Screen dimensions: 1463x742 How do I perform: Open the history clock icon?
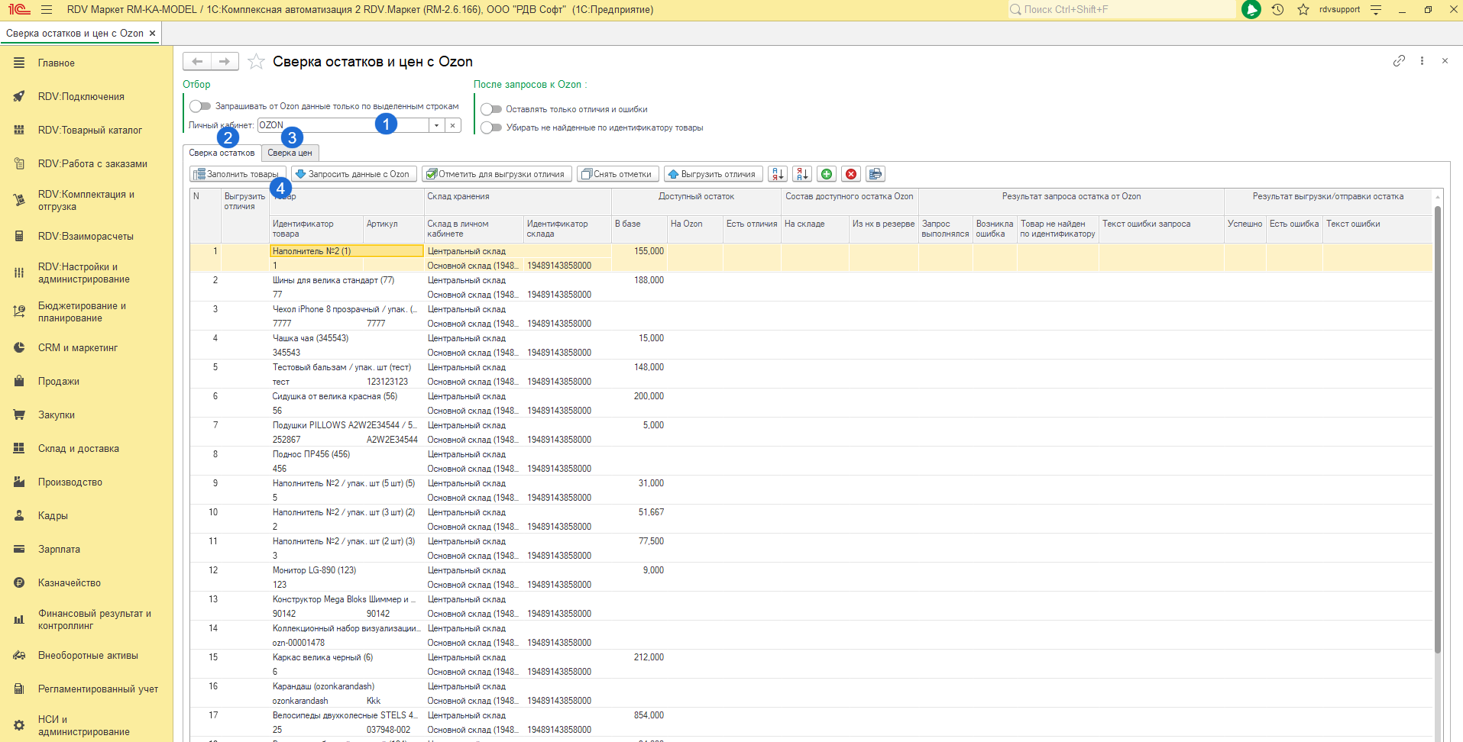tap(1277, 10)
